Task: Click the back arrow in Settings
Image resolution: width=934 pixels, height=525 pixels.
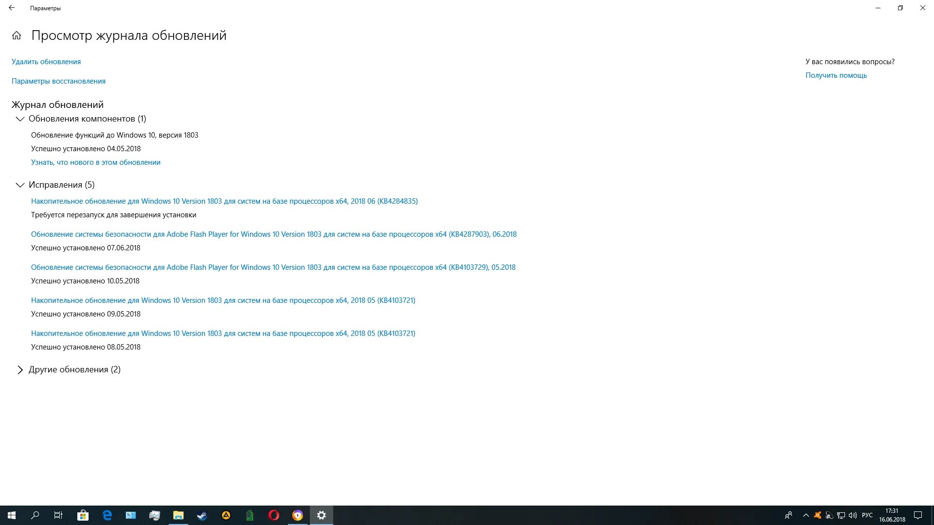Action: (12, 8)
